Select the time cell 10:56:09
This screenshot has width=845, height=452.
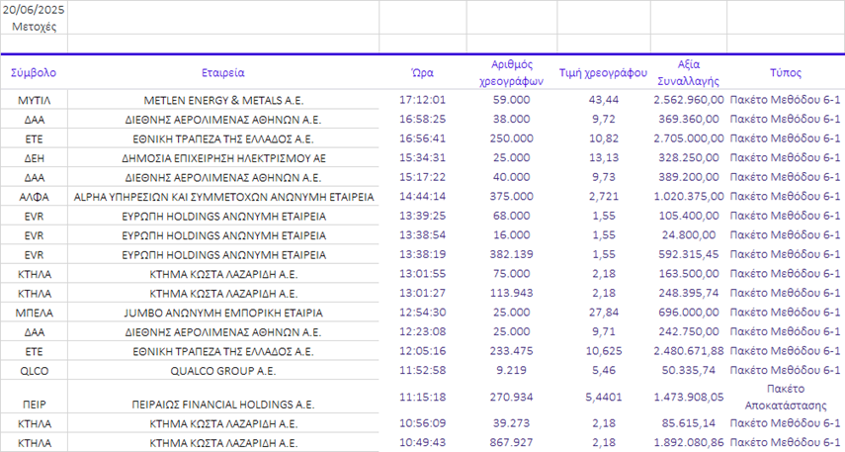(x=423, y=423)
